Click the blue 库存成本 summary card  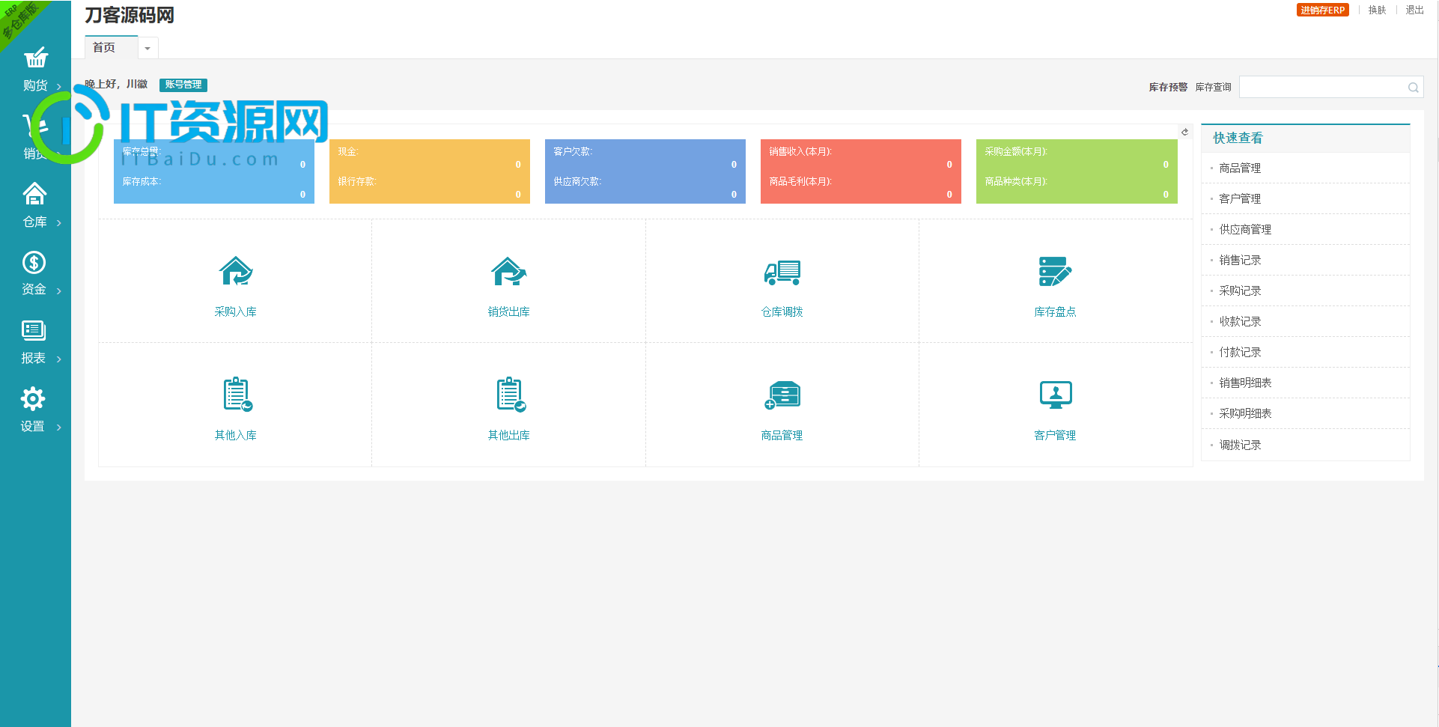click(x=214, y=171)
